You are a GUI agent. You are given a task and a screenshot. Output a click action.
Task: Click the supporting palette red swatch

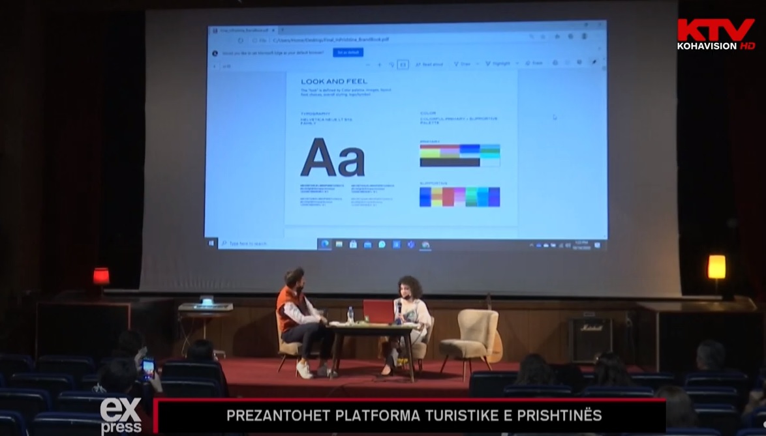point(449,196)
